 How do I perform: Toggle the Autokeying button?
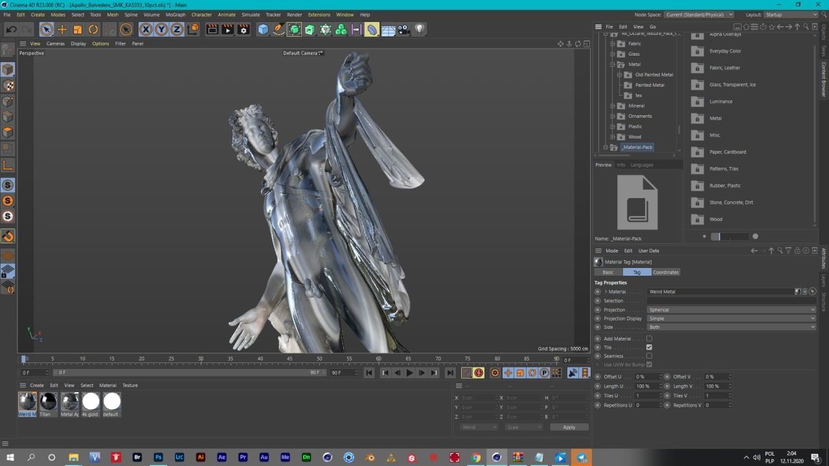(x=479, y=373)
